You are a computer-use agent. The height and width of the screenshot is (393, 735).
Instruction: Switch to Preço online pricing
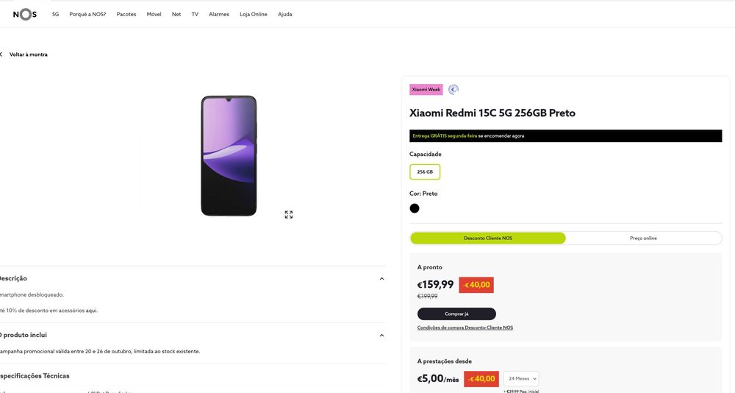coord(643,238)
